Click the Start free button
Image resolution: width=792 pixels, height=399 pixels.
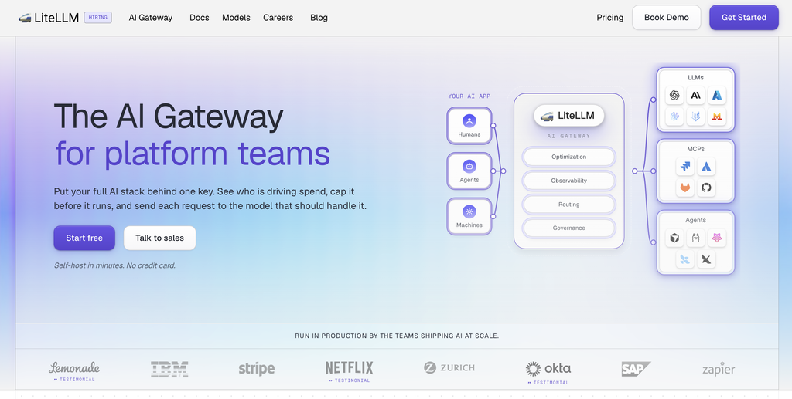[x=84, y=238]
